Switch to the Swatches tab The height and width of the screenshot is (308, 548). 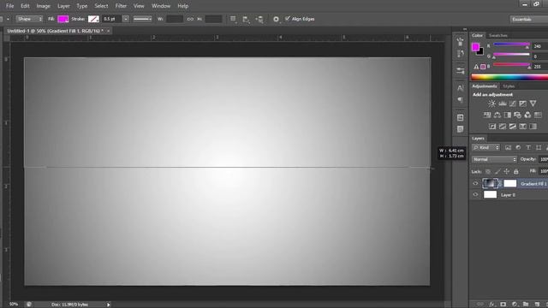coord(498,35)
